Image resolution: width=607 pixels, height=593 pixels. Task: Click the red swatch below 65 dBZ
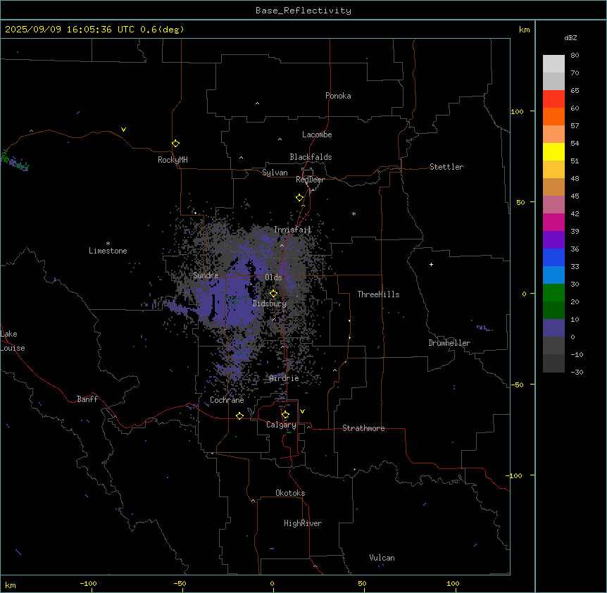click(x=553, y=99)
